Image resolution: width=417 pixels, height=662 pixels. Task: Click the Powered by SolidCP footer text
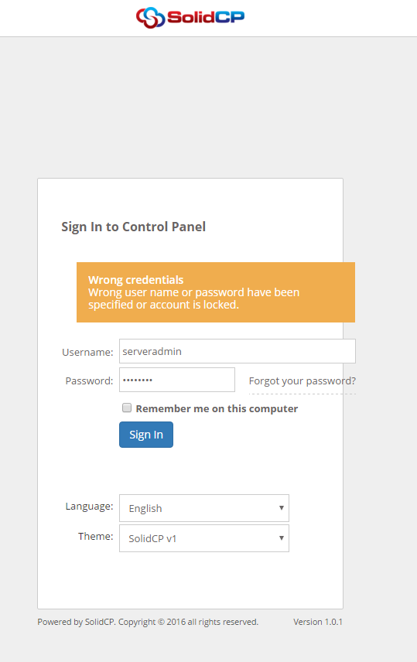[x=148, y=622]
